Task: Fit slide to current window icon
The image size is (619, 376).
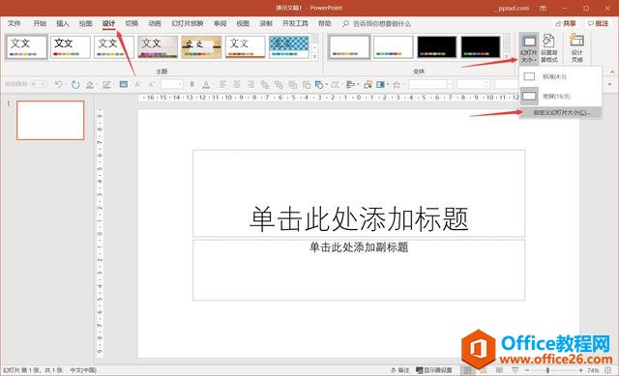Action: click(x=608, y=370)
